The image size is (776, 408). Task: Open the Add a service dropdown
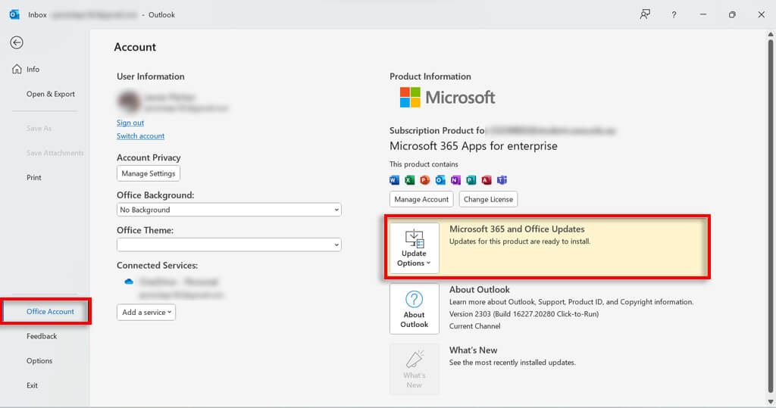pyautogui.click(x=146, y=312)
